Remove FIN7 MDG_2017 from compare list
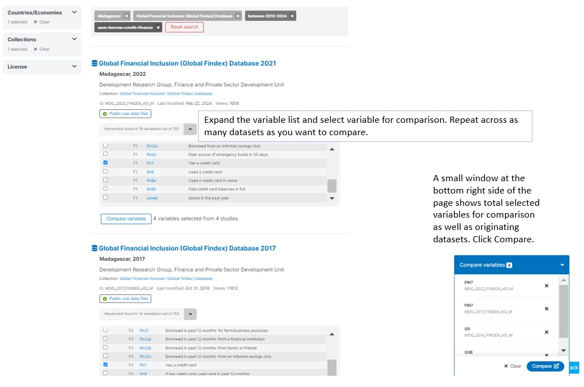The width and height of the screenshot is (584, 387). click(546, 309)
